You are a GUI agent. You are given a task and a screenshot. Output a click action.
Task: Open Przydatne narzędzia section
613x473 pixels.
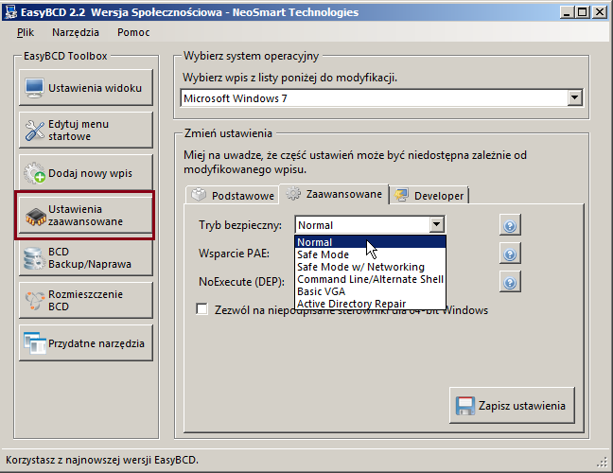[x=86, y=343]
